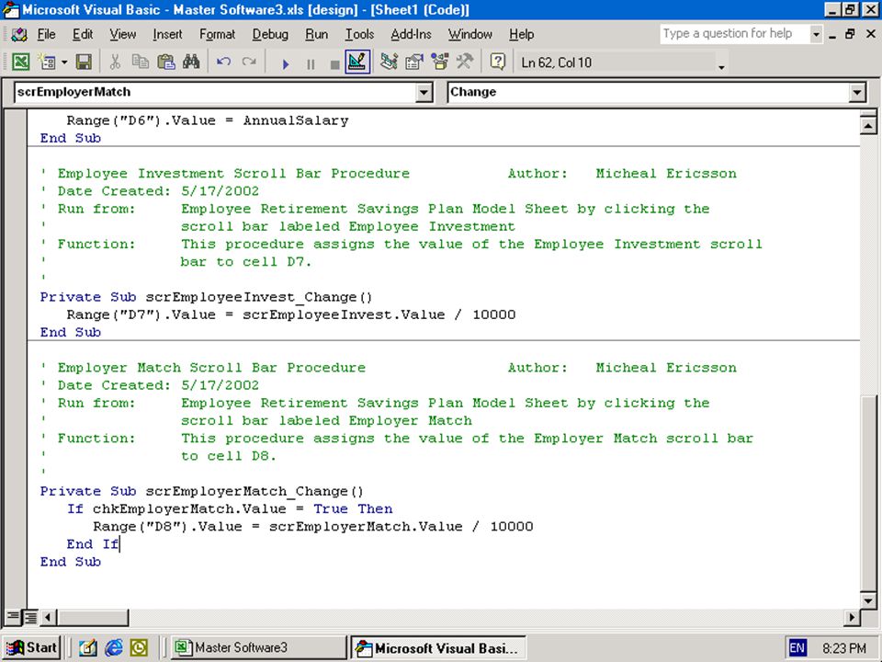The image size is (882, 662).
Task: Open the Project Explorer icon
Action: [389, 62]
